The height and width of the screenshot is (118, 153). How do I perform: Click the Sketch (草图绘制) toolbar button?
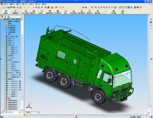tap(15, 12)
